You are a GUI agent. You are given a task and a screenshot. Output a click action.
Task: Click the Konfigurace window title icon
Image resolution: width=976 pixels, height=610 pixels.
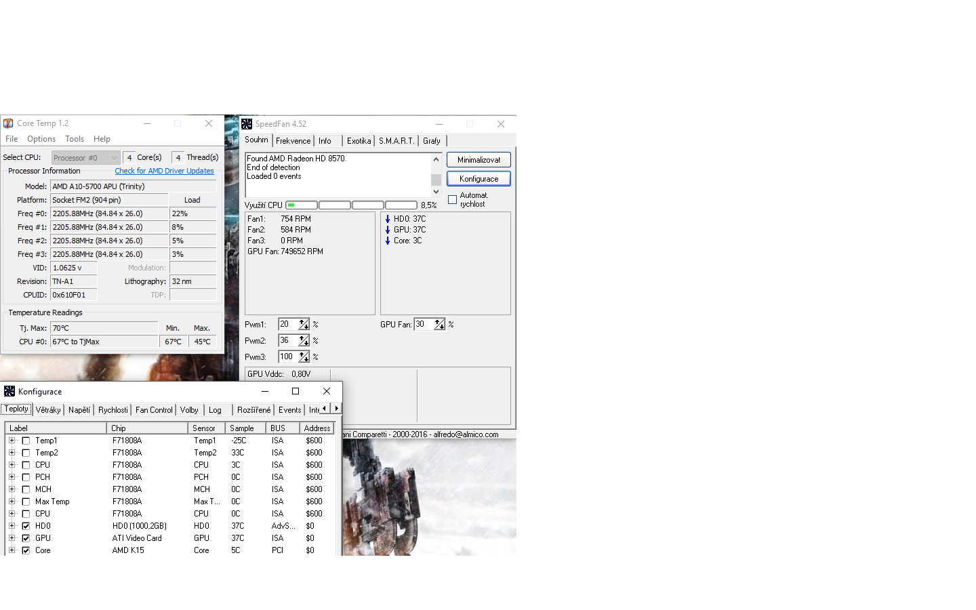pyautogui.click(x=9, y=391)
